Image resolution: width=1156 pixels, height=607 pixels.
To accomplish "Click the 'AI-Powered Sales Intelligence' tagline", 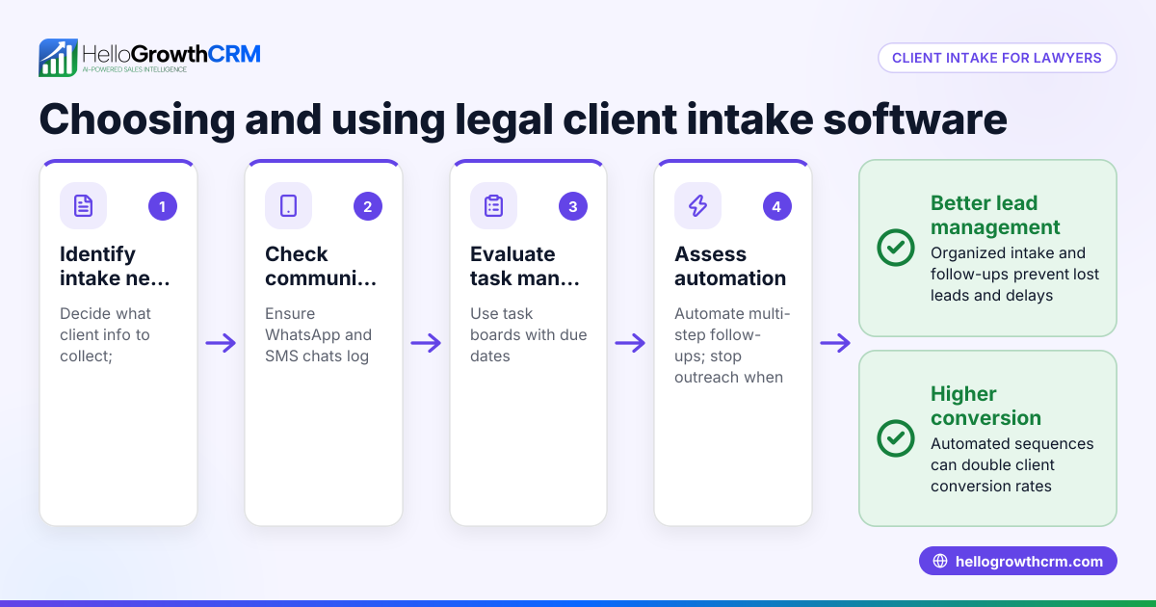I will coord(134,70).
